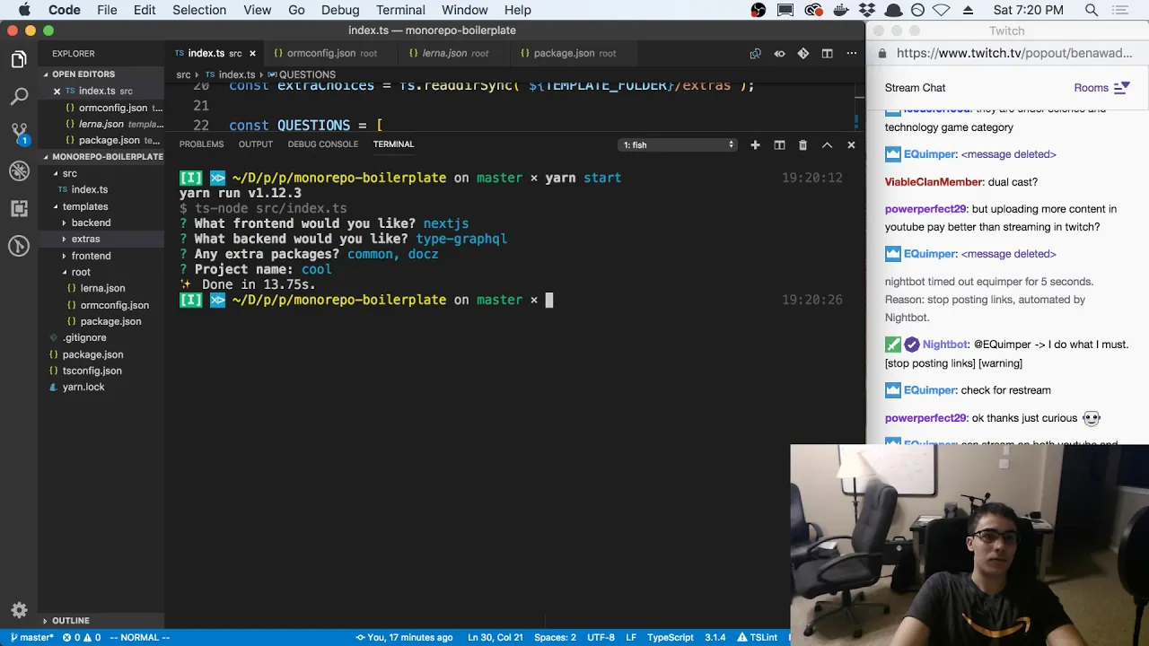Open the Manage gear menu
This screenshot has width=1149, height=646.
19,610
